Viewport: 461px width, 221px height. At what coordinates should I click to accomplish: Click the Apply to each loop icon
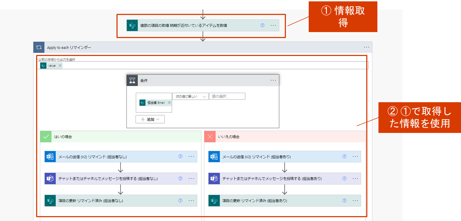pyautogui.click(x=39, y=47)
